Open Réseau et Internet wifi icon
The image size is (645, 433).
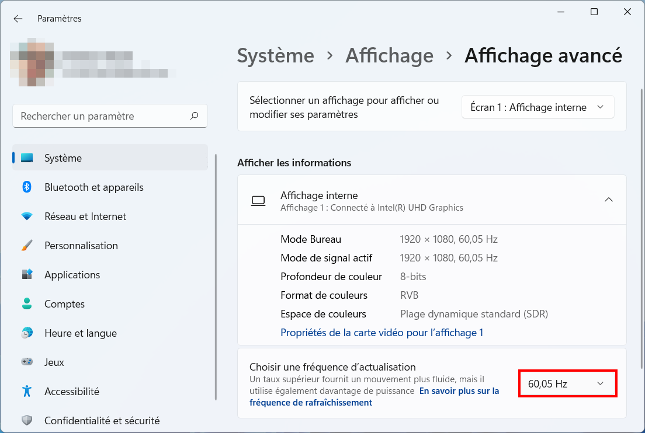click(27, 216)
